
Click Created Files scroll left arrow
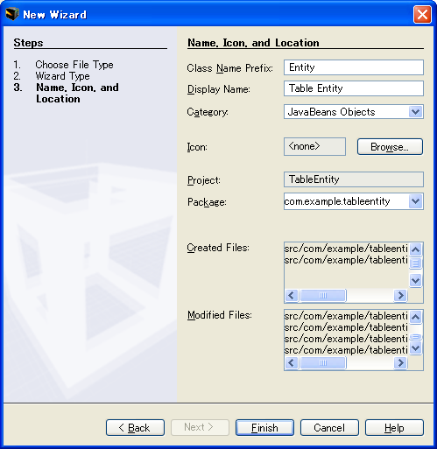[292, 296]
